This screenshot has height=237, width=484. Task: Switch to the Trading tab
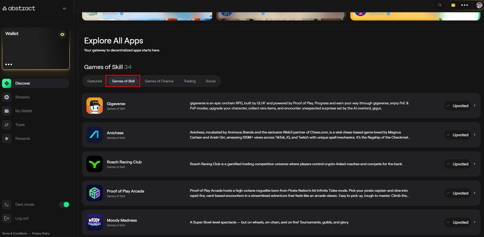[190, 81]
